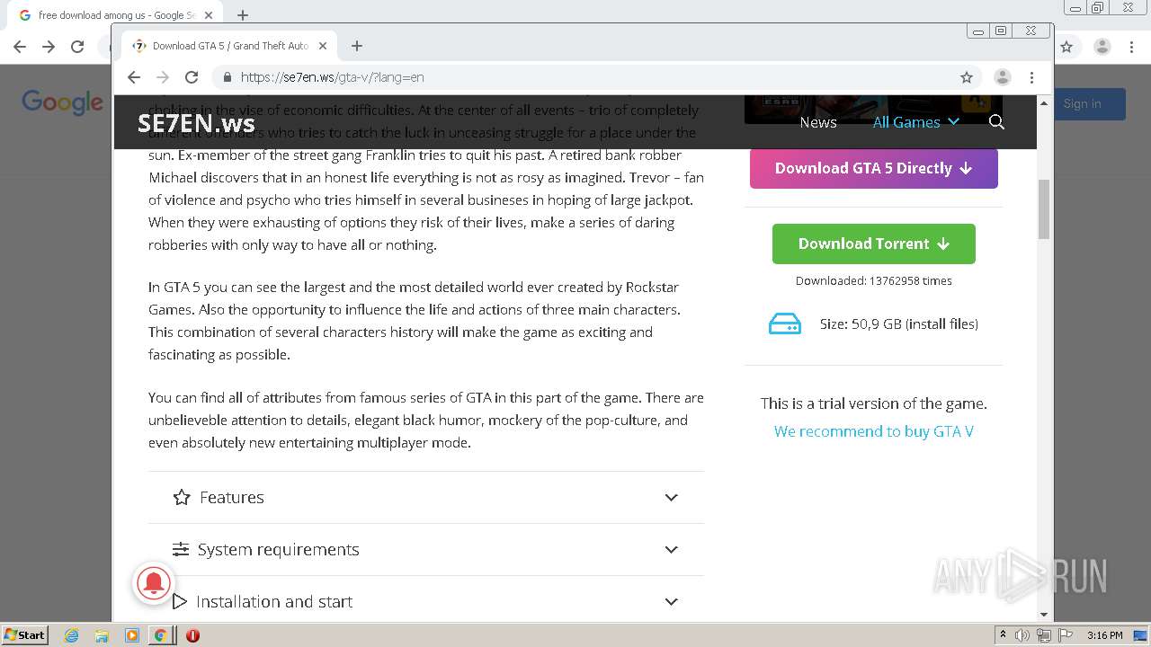1151x647 pixels.
Task: Open the file explorer taskbar icon
Action: (102, 635)
